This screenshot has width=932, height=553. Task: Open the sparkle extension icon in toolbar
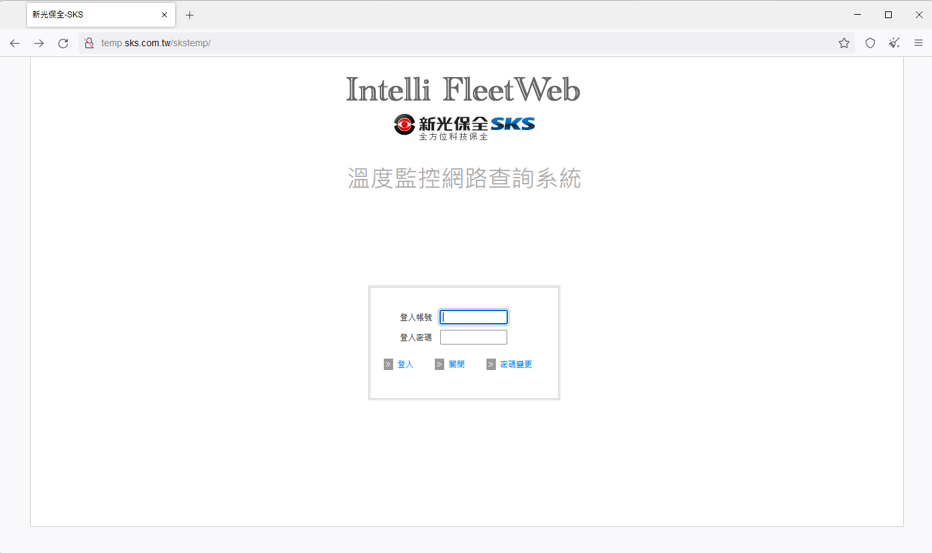click(x=894, y=43)
